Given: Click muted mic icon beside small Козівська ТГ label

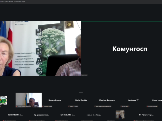Looking at the screenshot, I should point(121,106).
